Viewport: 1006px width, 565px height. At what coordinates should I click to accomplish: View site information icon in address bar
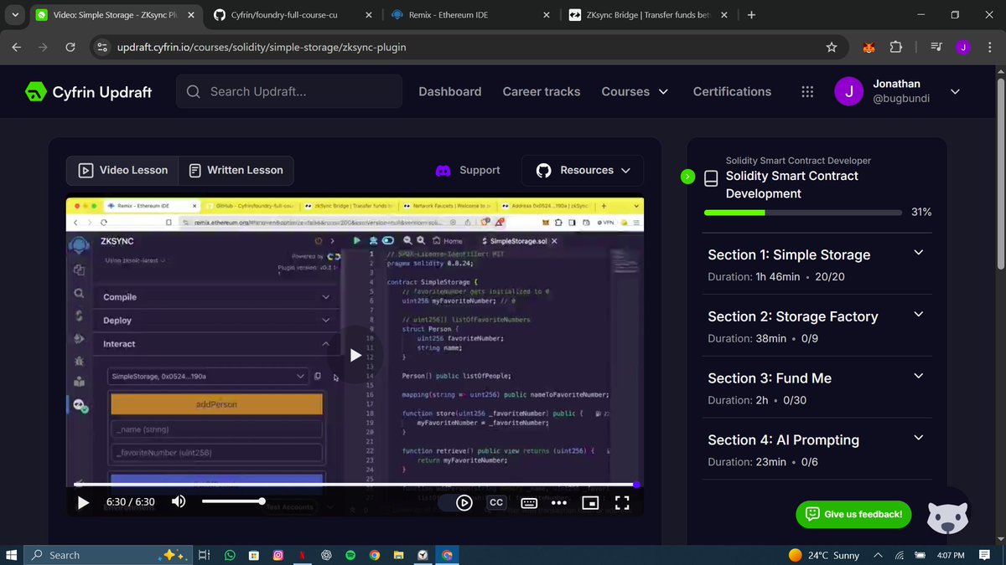(101, 48)
